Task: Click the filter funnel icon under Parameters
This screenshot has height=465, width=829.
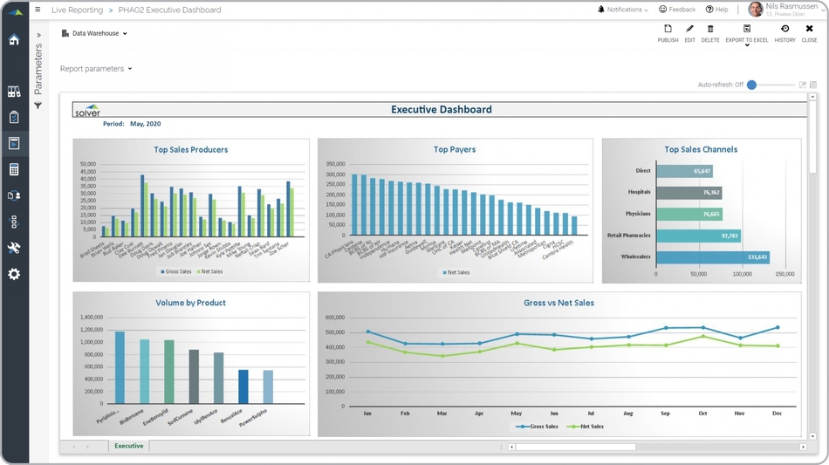Action: (38, 106)
